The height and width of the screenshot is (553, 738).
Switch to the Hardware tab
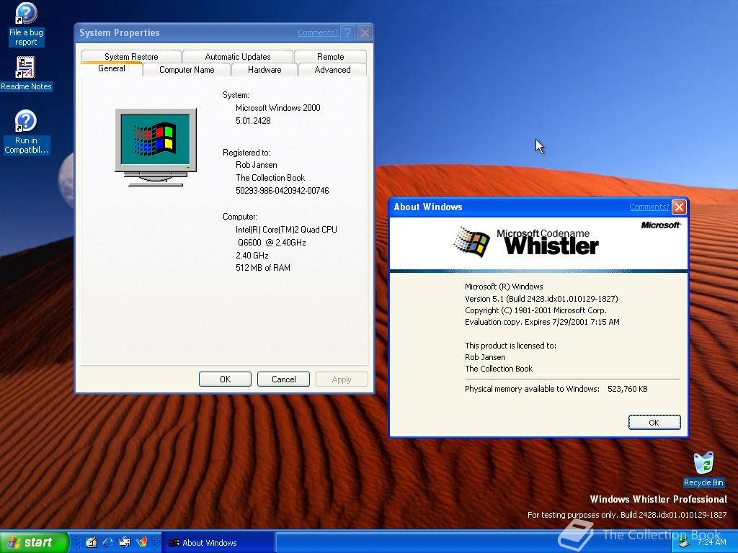[264, 69]
